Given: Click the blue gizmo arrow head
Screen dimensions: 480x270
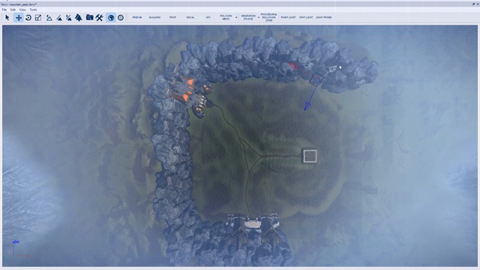Looking at the screenshot, I should (x=307, y=106).
